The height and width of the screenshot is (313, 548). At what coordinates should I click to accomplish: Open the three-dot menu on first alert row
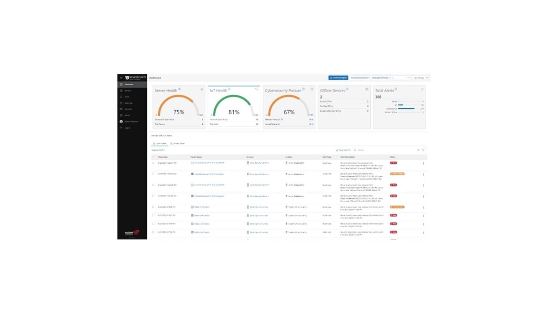(423, 164)
